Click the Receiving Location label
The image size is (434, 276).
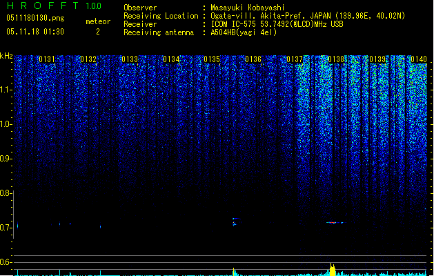pyautogui.click(x=161, y=16)
